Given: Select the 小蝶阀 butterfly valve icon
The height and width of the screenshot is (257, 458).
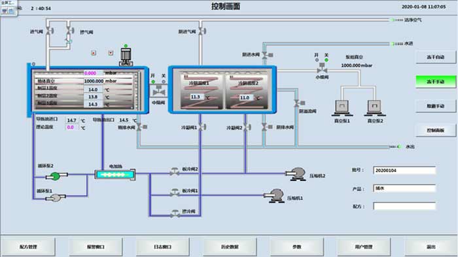Looking at the screenshot, I should click(x=322, y=68).
